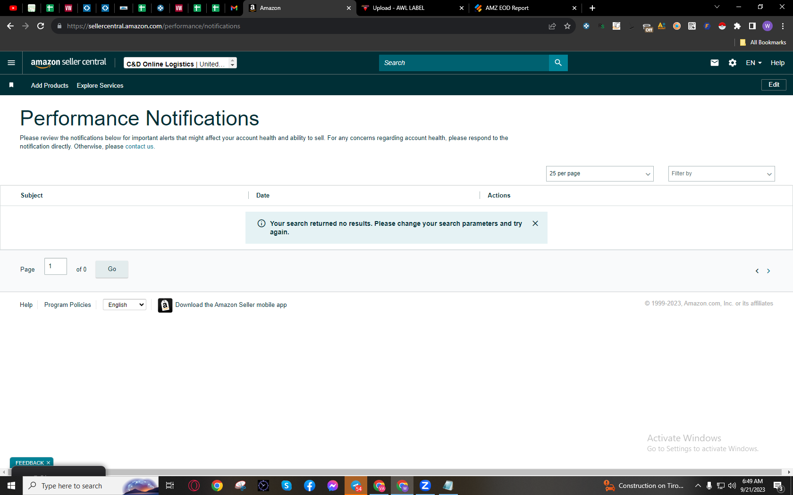Open the messages envelope icon

[x=715, y=63]
